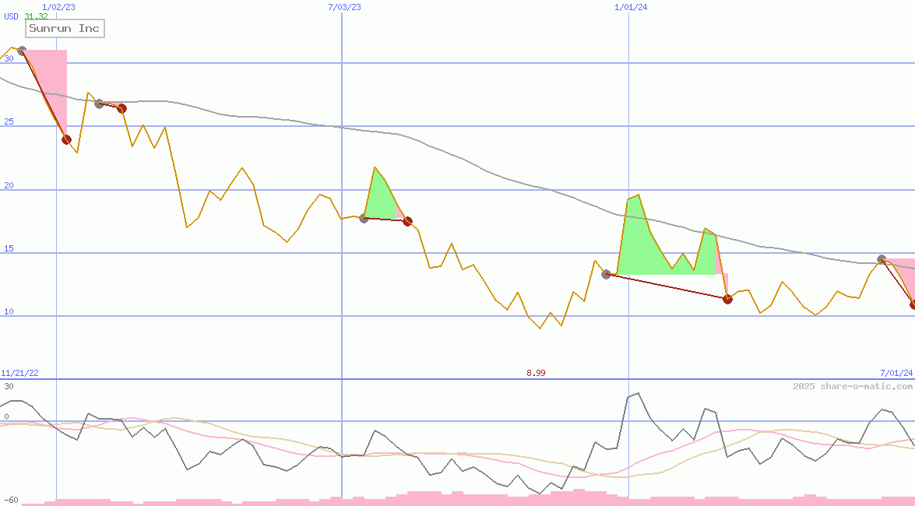Click the 1/01/24 date label
The image size is (915, 506).
tap(631, 7)
